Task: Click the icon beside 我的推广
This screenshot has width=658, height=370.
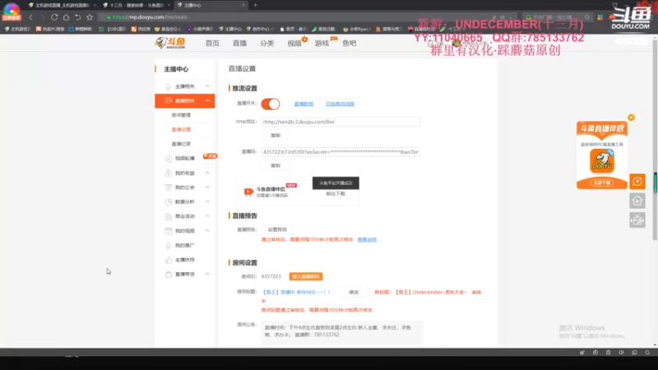Action: click(169, 245)
